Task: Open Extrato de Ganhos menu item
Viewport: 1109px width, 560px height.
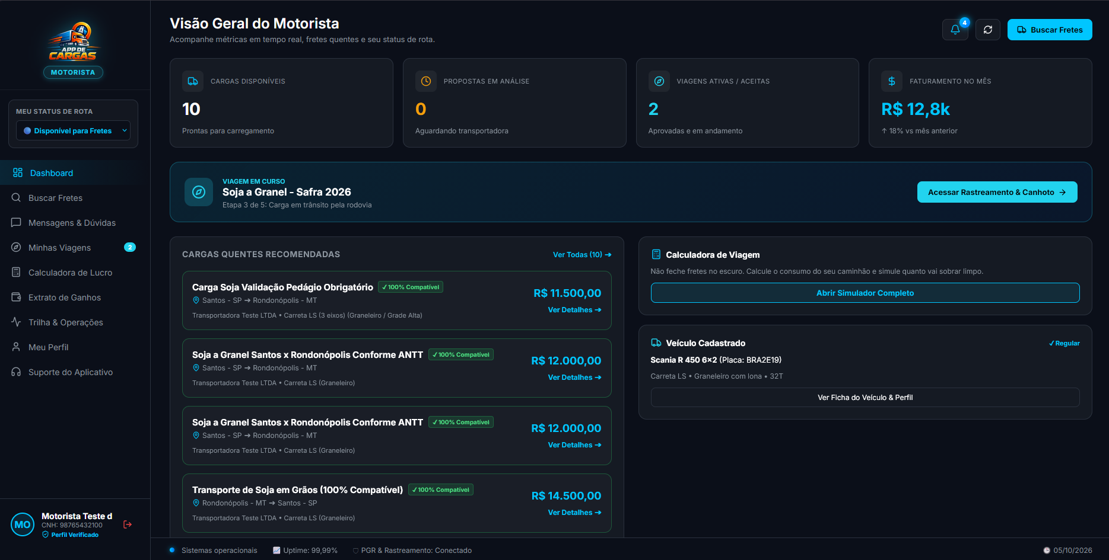Action: 75,297
